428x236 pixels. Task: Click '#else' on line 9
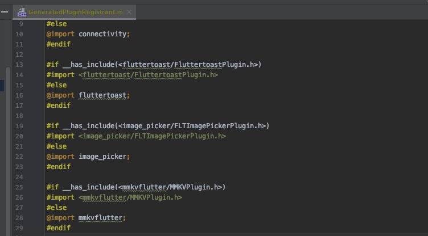pyautogui.click(x=56, y=24)
